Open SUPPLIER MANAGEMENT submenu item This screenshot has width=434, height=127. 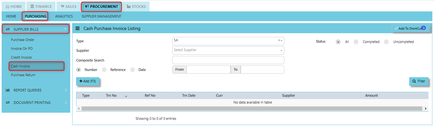(102, 16)
